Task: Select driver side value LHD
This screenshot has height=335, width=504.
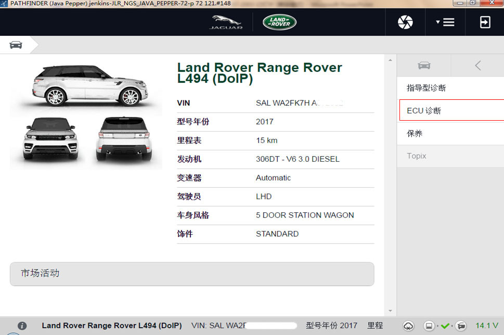Action: [x=264, y=197]
